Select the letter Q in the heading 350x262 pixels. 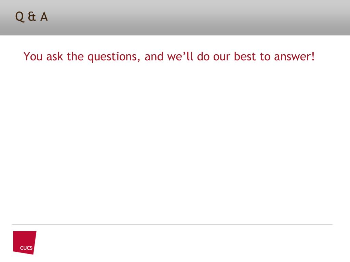[19, 17]
